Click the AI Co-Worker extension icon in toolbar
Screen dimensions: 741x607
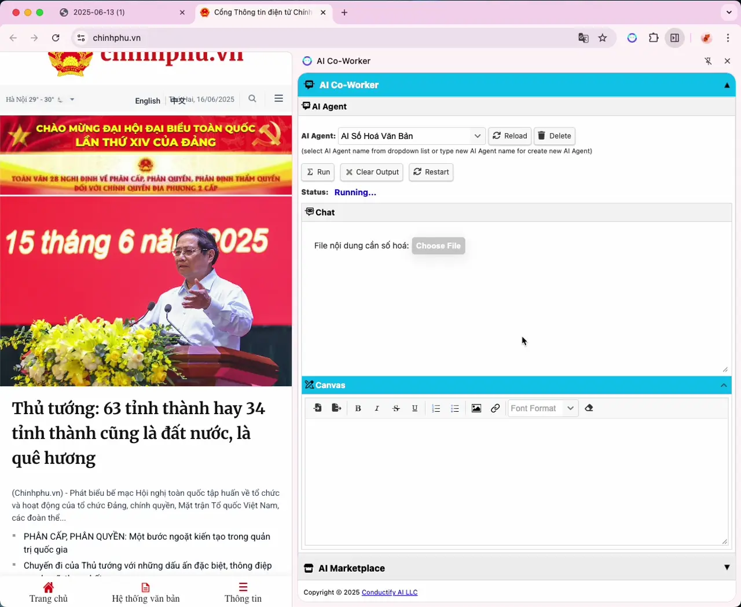pyautogui.click(x=632, y=38)
